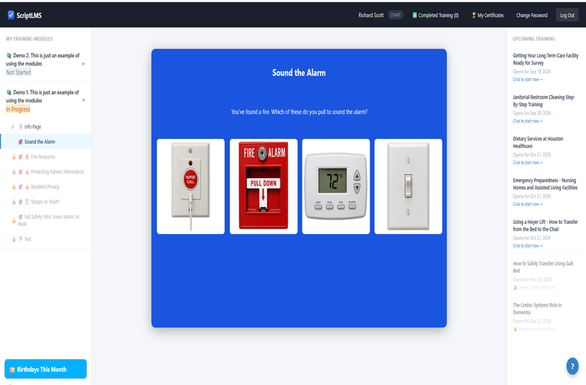Open How to Safely Transfer Using Gait Belt
This screenshot has width=586, height=385.
click(543, 267)
